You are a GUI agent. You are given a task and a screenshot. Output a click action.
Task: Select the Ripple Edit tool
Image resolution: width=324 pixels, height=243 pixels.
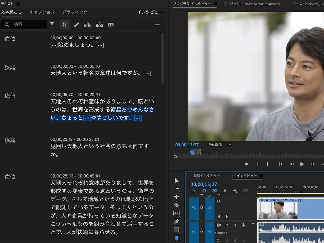[x=177, y=197]
